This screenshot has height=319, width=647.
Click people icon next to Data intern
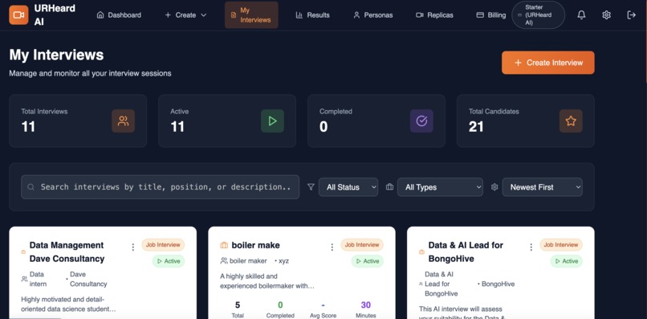24,279
